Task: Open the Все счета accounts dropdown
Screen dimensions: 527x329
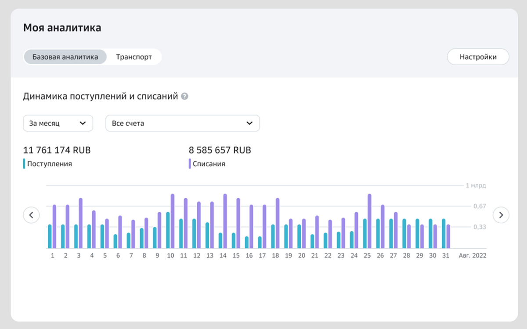Action: [x=182, y=123]
